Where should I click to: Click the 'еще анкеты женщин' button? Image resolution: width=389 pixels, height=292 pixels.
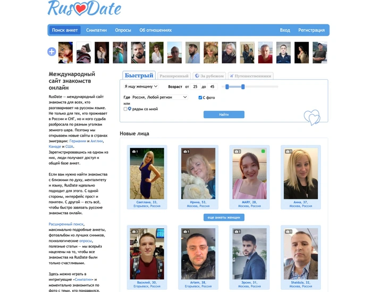[x=224, y=217]
